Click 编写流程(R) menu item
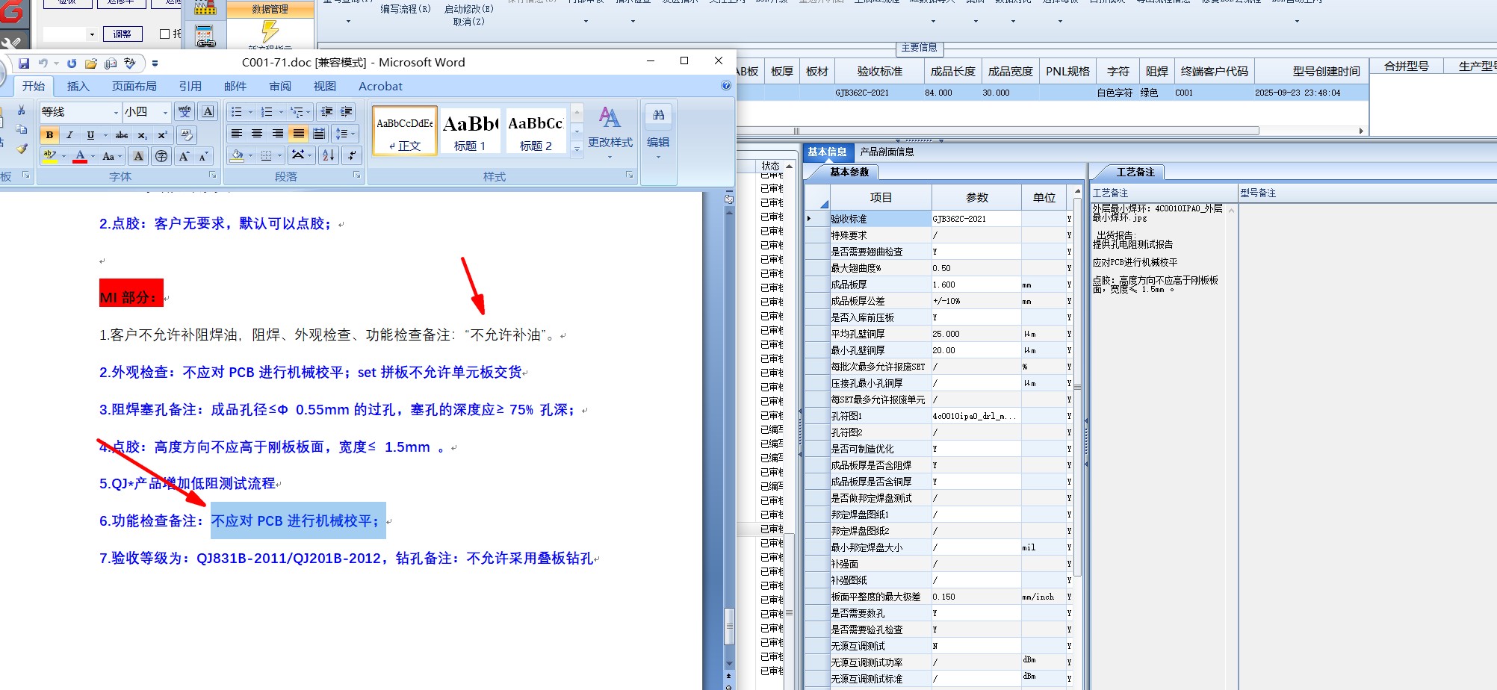The height and width of the screenshot is (690, 1497). tap(406, 9)
